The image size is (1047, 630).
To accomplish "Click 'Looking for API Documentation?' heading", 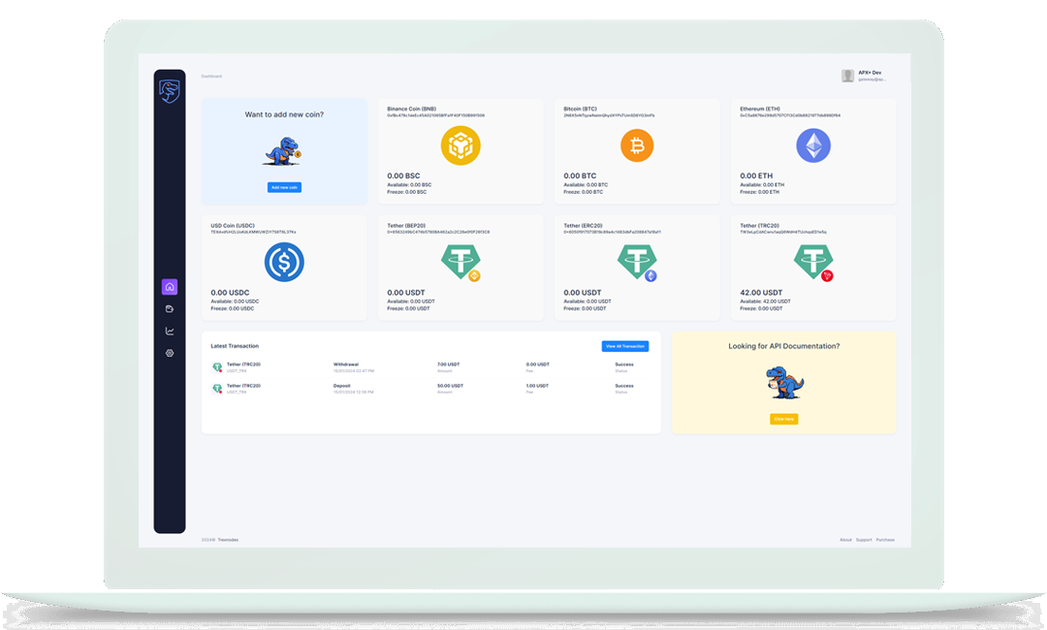I will [784, 346].
